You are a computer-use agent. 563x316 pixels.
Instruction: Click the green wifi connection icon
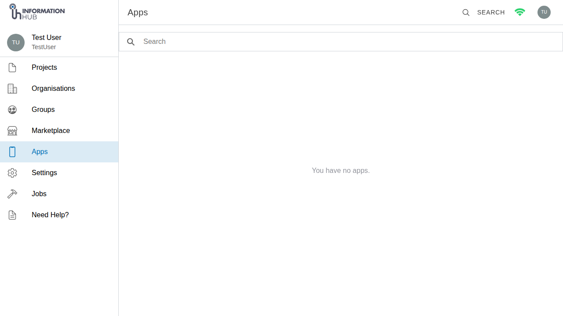520,12
